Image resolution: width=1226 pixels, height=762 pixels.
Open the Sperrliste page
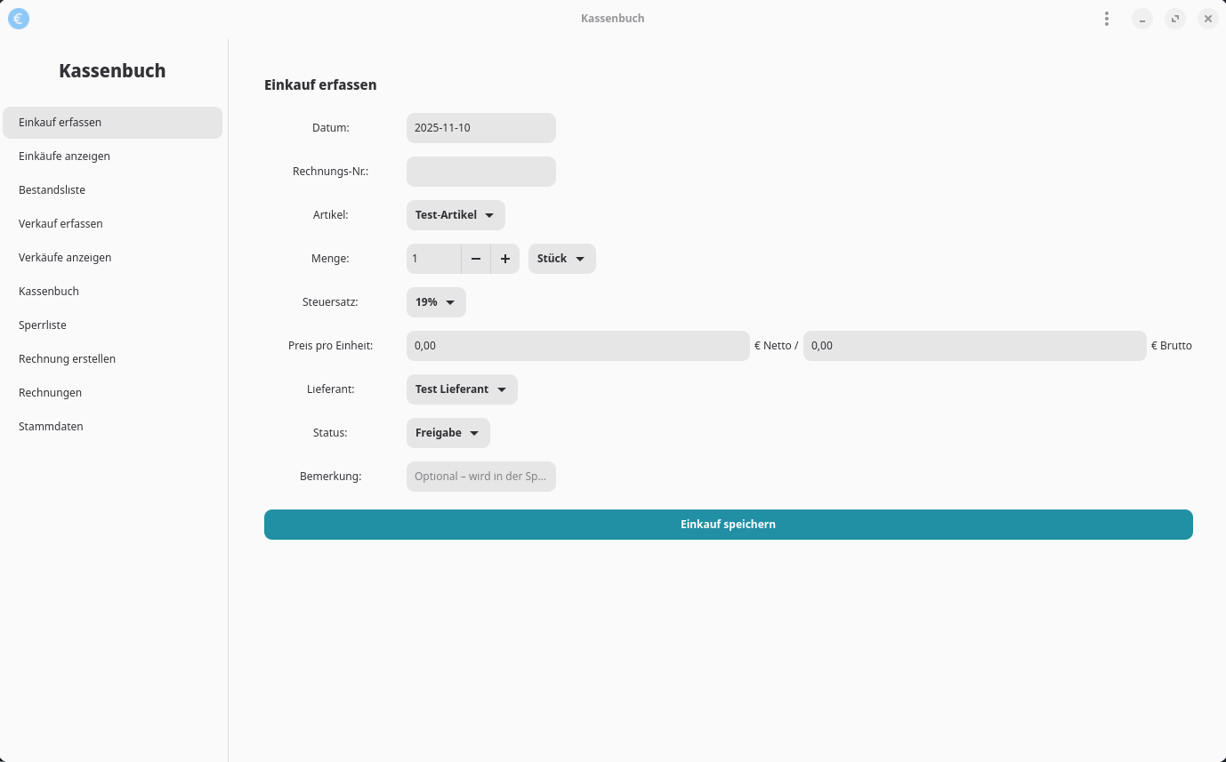pyautogui.click(x=43, y=325)
